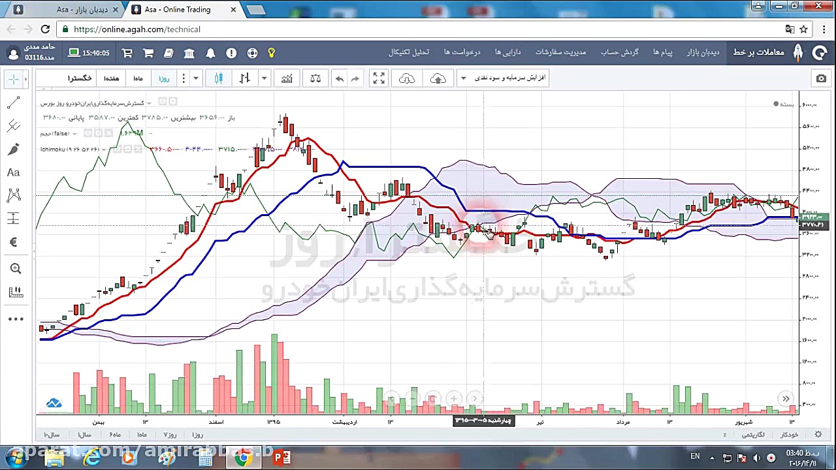Open the 'دارایی ها' menu
836x470 pixels.
tap(507, 52)
